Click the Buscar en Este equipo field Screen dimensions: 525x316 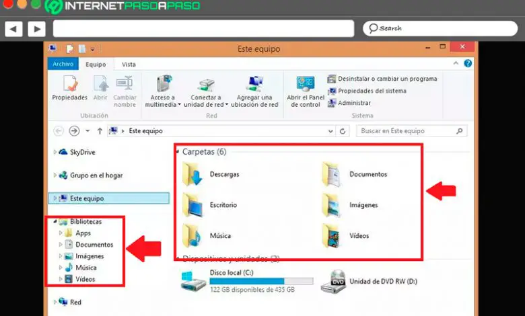click(411, 130)
